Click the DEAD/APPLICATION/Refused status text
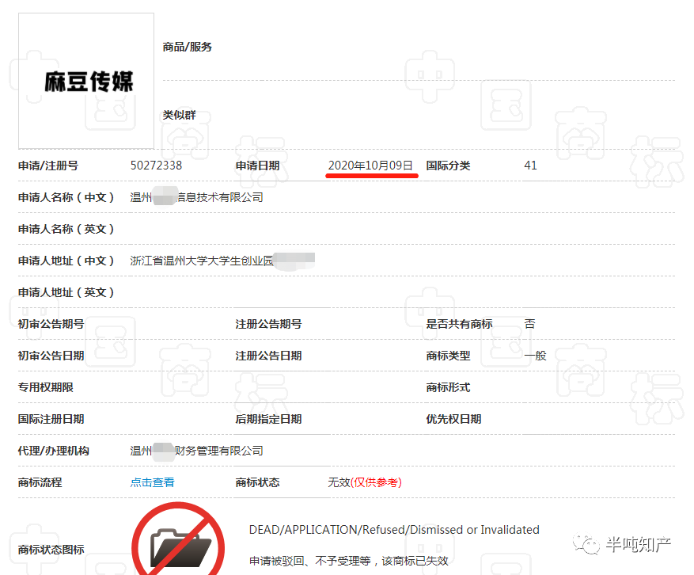Screen dimensions: 694x575 (x=394, y=530)
